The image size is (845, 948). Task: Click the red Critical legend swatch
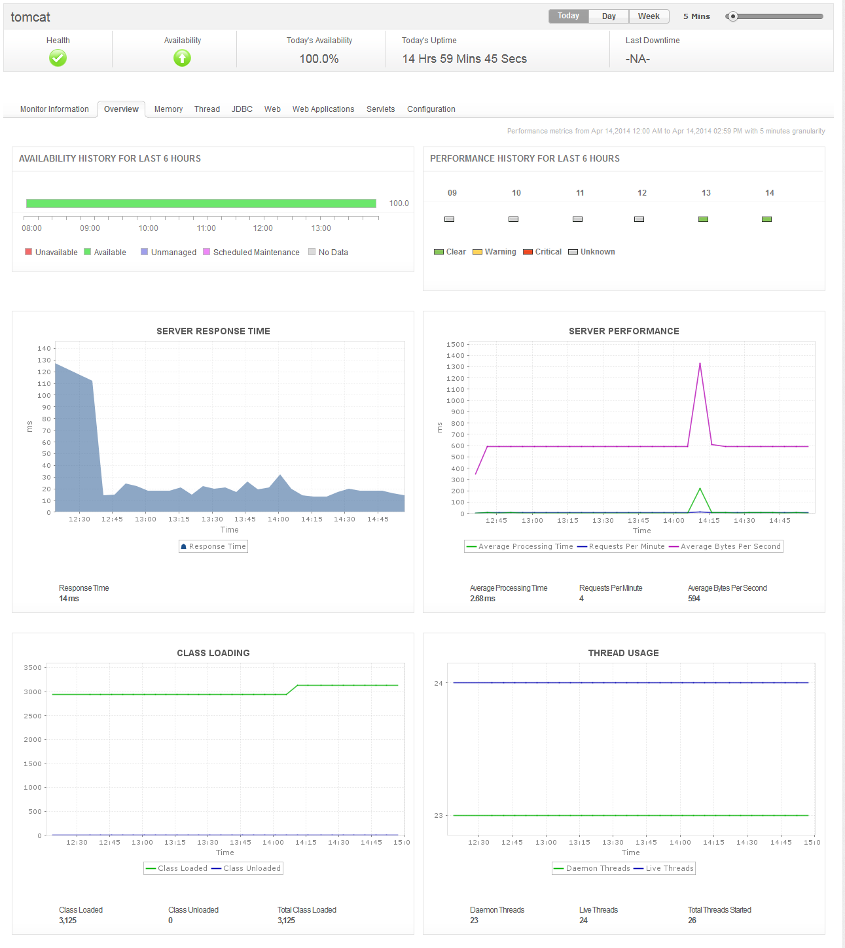(528, 252)
